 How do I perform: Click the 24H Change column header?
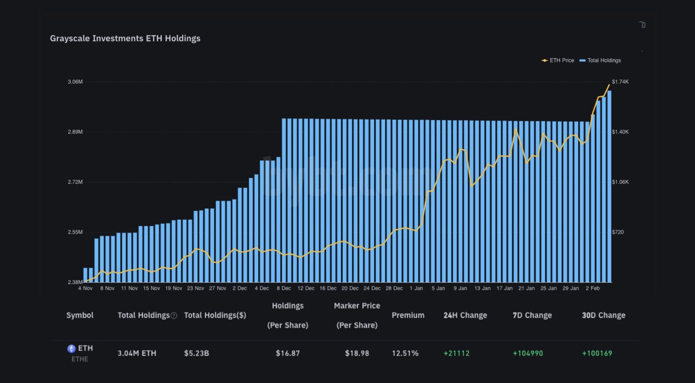(465, 315)
